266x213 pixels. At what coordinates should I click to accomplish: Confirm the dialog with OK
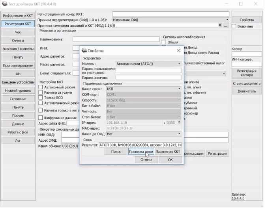click(x=170, y=160)
